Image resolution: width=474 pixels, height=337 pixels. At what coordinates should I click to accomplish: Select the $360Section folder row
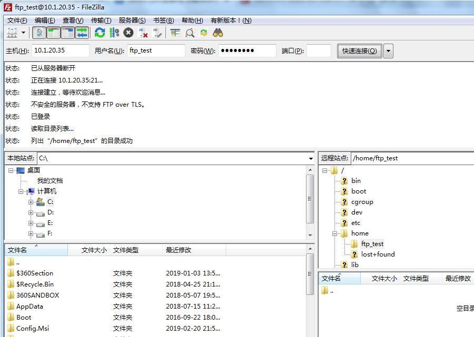tap(155, 273)
